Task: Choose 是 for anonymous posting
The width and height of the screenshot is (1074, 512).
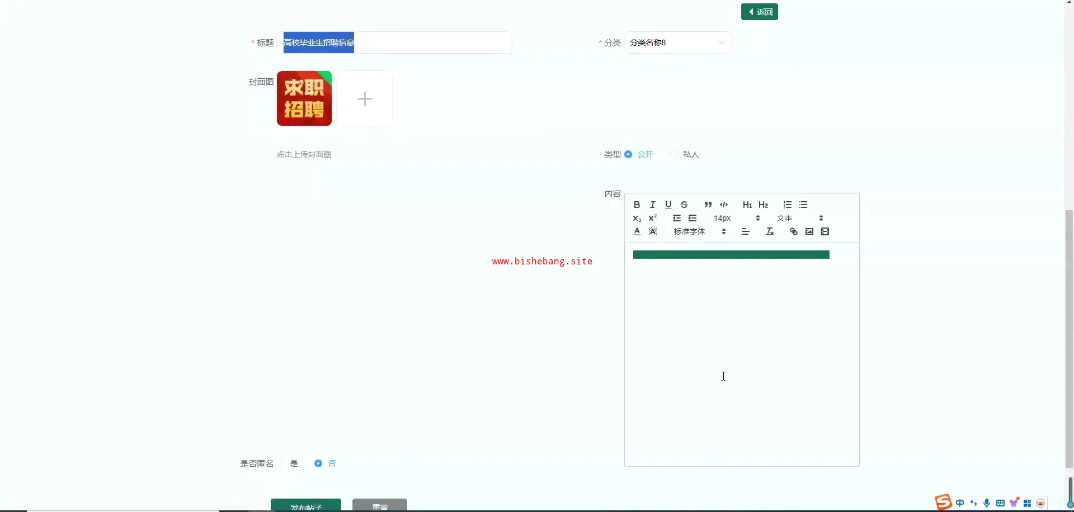Action: click(281, 463)
